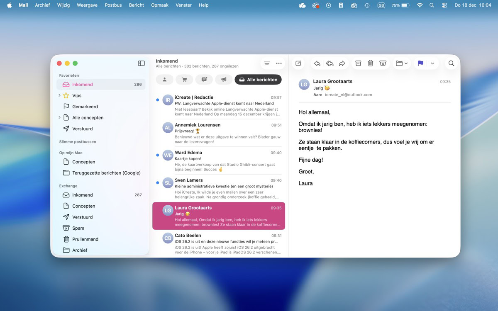Toggle the sidebar visibility button
Viewport: 498px width, 311px height.
pos(141,63)
